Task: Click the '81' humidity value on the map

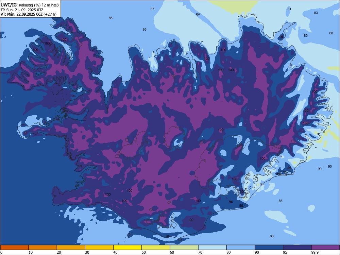Action: (x=289, y=9)
